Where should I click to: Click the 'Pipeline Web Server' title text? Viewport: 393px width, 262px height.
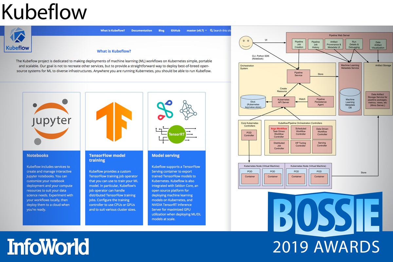[340, 35]
